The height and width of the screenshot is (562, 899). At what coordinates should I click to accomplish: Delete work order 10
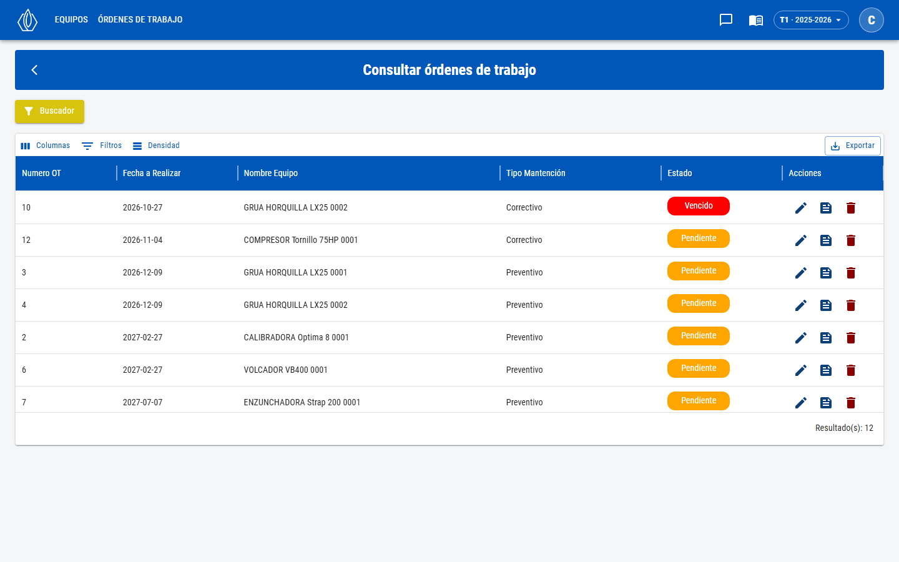pos(851,208)
